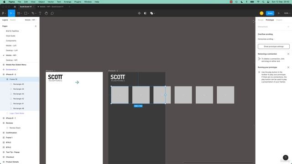This screenshot has width=292, height=164.
Task: Switch to the prototype preview tab
Action: click(51, 7)
